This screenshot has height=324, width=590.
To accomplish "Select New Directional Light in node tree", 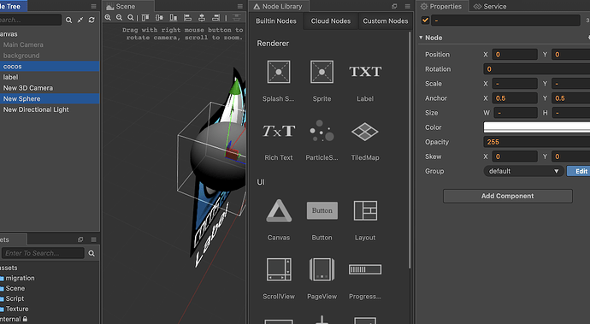I will (36, 109).
